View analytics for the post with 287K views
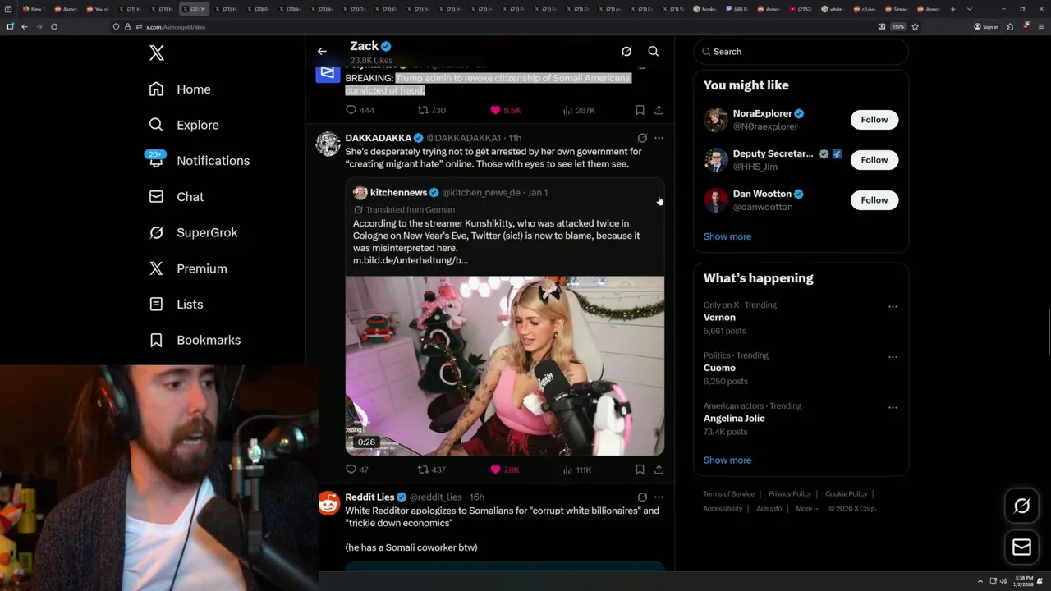Viewport: 1051px width, 591px height. coord(579,110)
